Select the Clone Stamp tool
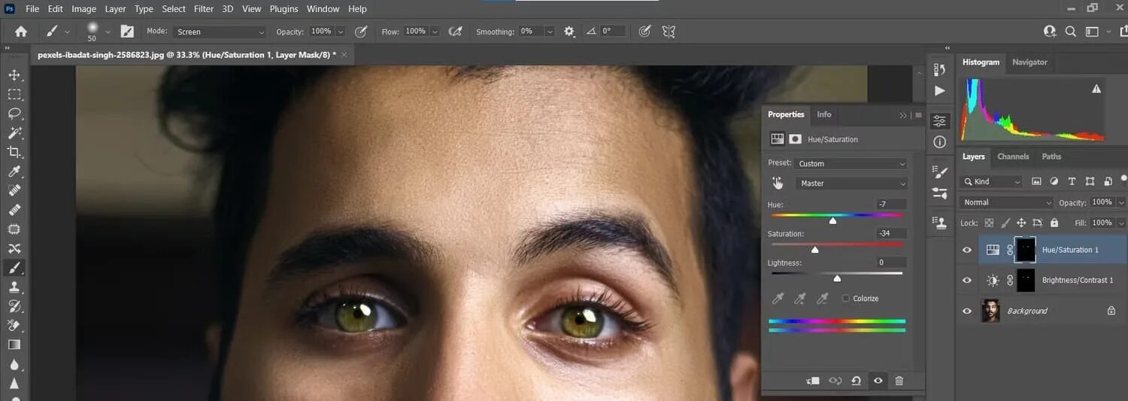1128x401 pixels. (x=14, y=287)
